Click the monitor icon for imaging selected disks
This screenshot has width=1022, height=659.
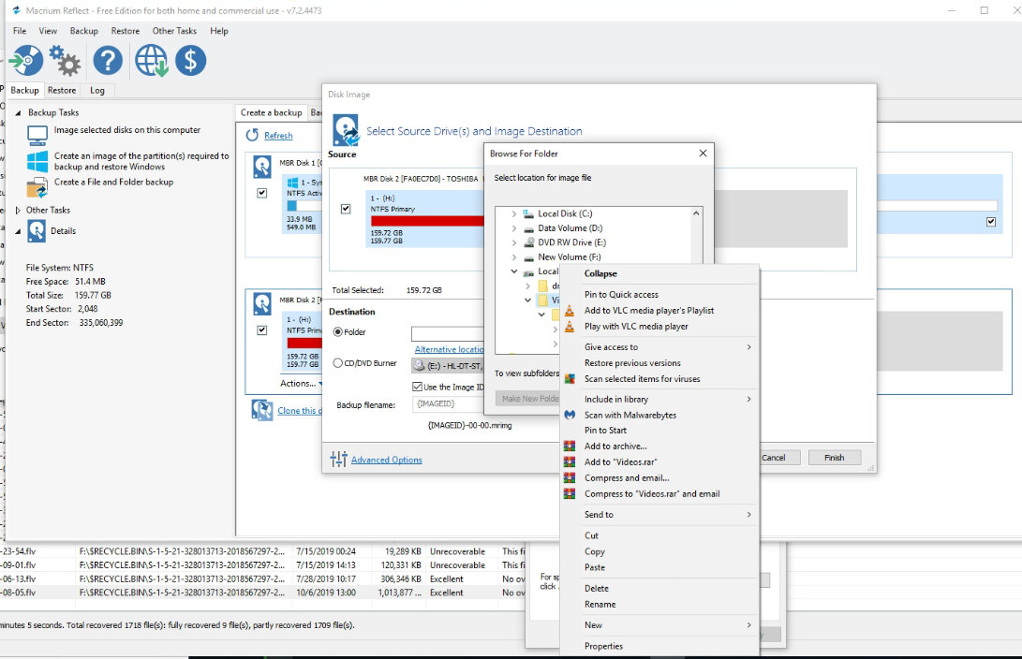(x=37, y=136)
